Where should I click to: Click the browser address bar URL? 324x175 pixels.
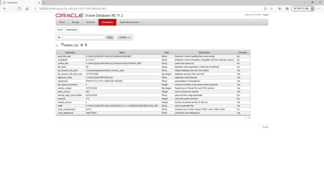(x=73, y=9)
